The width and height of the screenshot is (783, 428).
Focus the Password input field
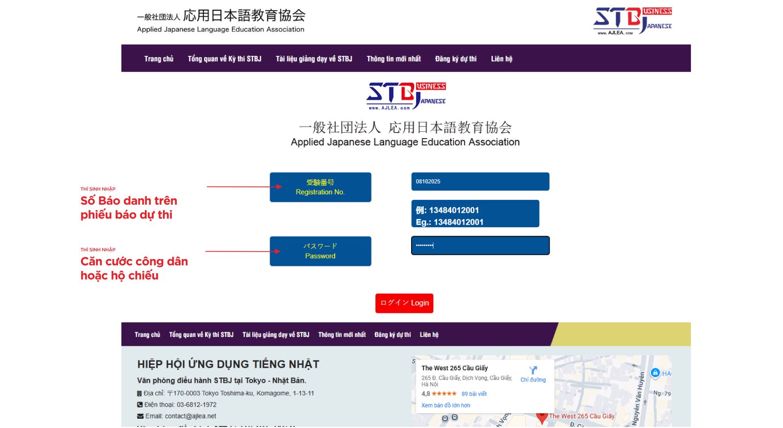pos(480,246)
